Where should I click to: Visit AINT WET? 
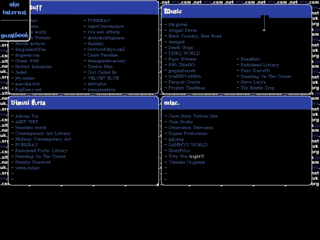tap(27, 122)
